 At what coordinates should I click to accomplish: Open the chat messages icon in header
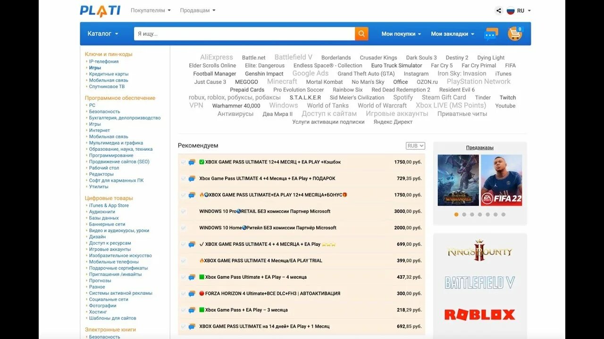coord(491,34)
